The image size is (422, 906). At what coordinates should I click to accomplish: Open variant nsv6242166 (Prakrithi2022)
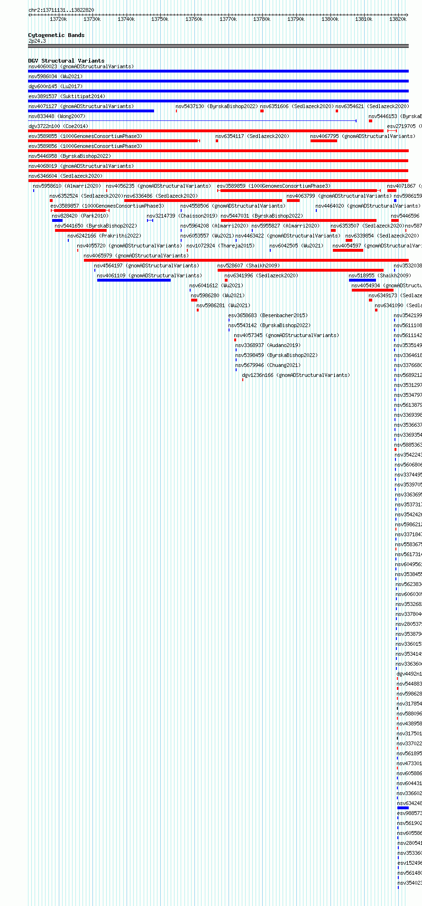[x=104, y=236]
